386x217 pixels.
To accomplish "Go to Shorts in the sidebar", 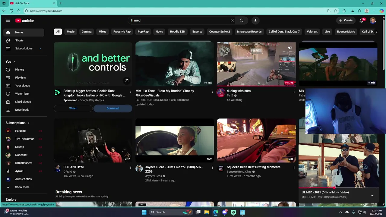I will [24, 40].
